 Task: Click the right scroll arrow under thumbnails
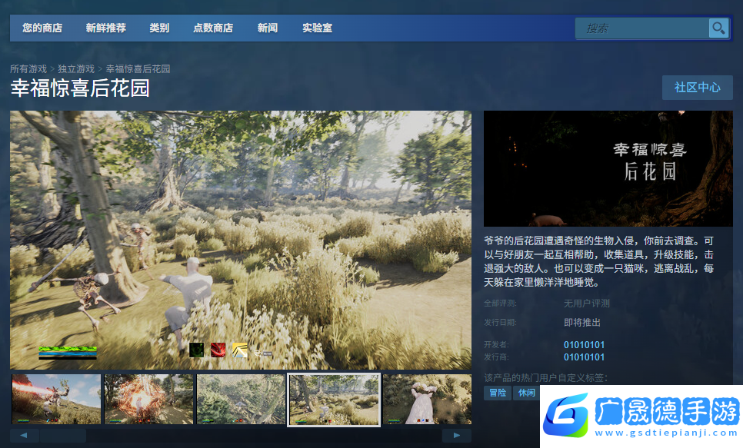pos(457,436)
